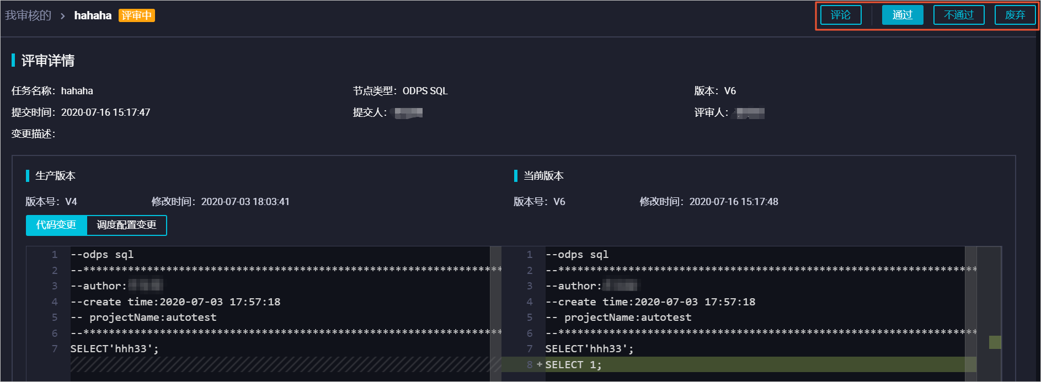Discard the review via 废弃 button
The width and height of the screenshot is (1041, 382).
pyautogui.click(x=1015, y=15)
